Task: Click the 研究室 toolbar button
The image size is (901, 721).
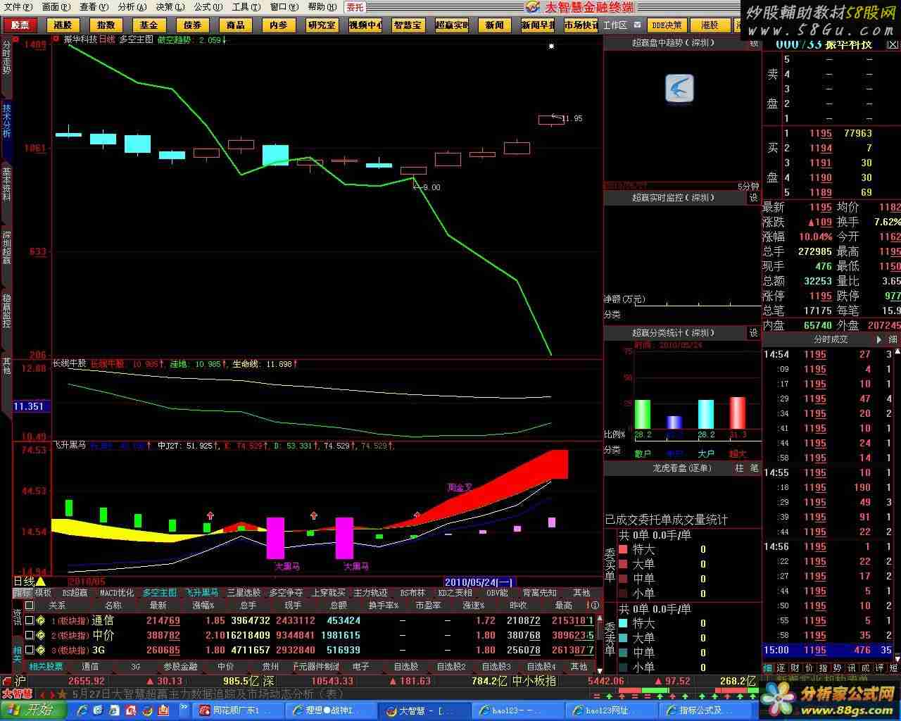Action: (x=322, y=25)
